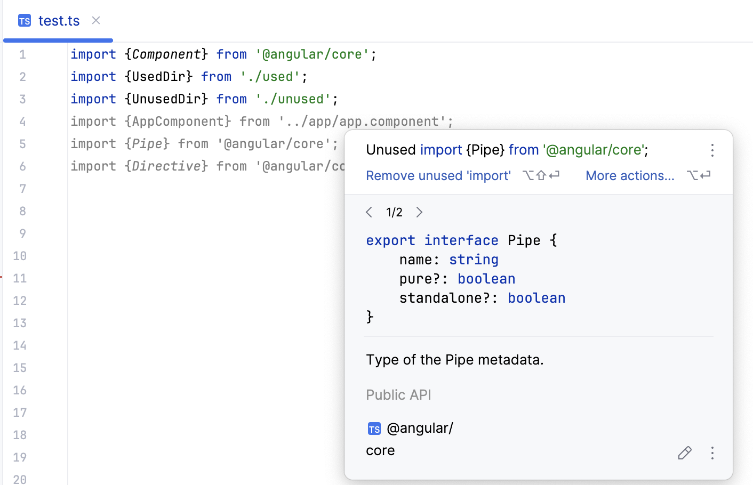Open the three-dot menu beside the pencil icon
Image resolution: width=753 pixels, height=485 pixels.
[712, 452]
